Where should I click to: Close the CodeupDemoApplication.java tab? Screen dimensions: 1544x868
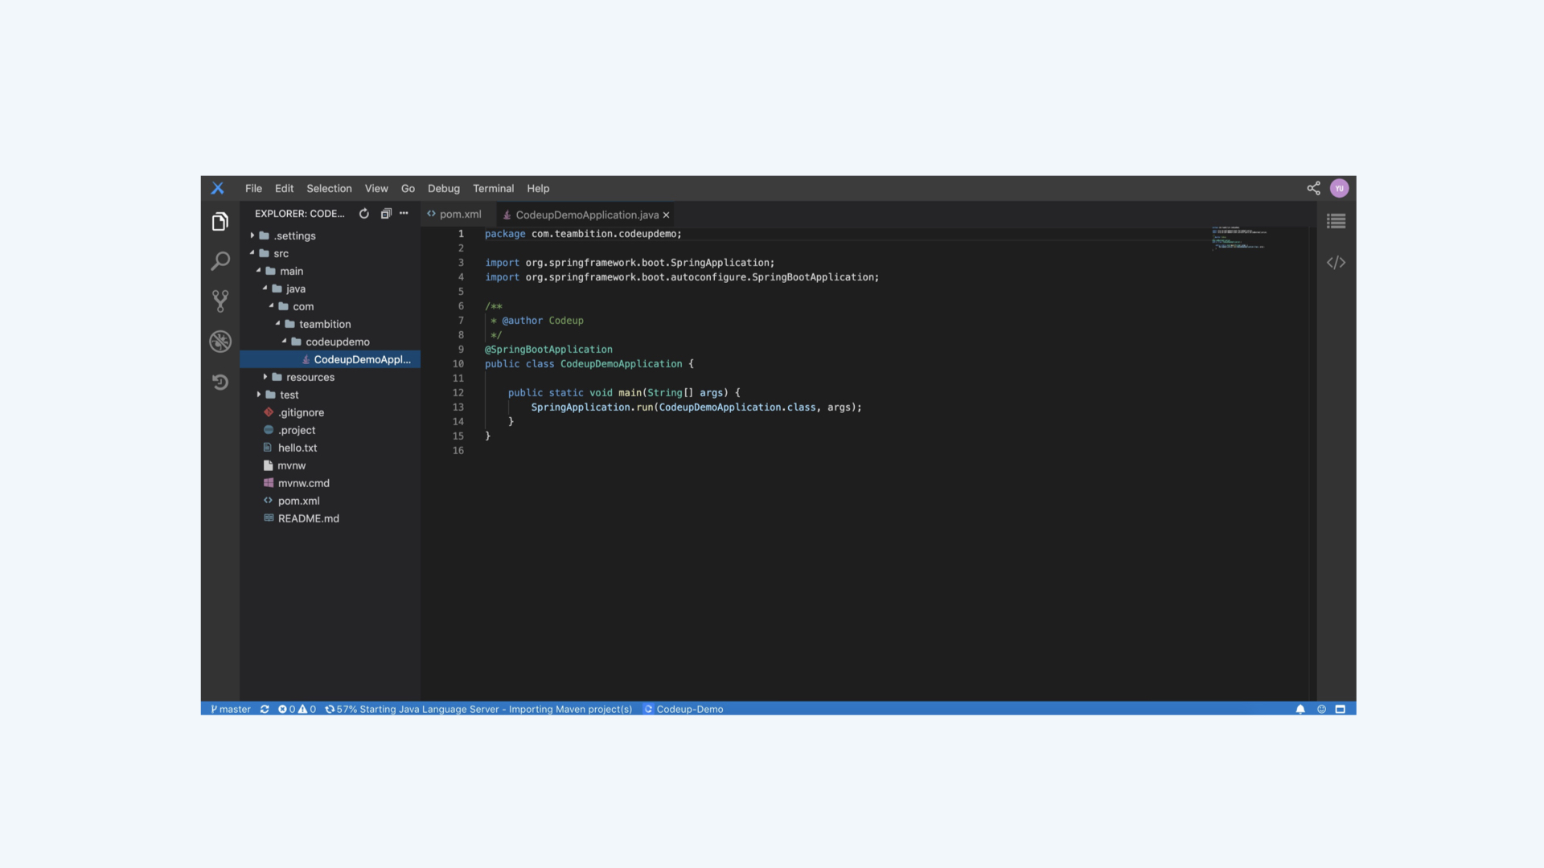(x=666, y=215)
